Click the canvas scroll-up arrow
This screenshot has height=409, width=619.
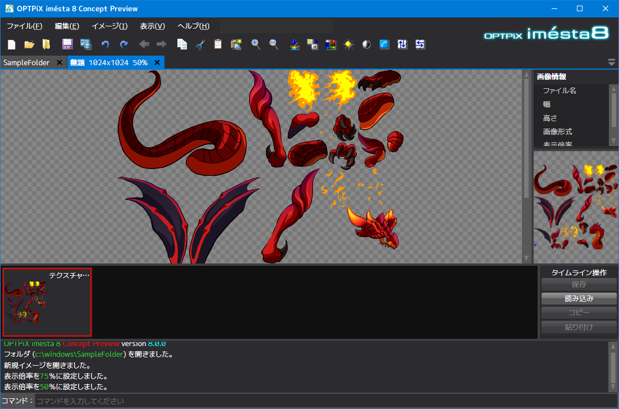pyautogui.click(x=526, y=74)
